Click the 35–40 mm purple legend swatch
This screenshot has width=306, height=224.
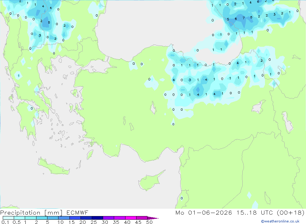tap(120, 218)
